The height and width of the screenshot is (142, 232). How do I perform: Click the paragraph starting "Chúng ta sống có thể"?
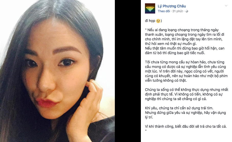tap(187, 94)
